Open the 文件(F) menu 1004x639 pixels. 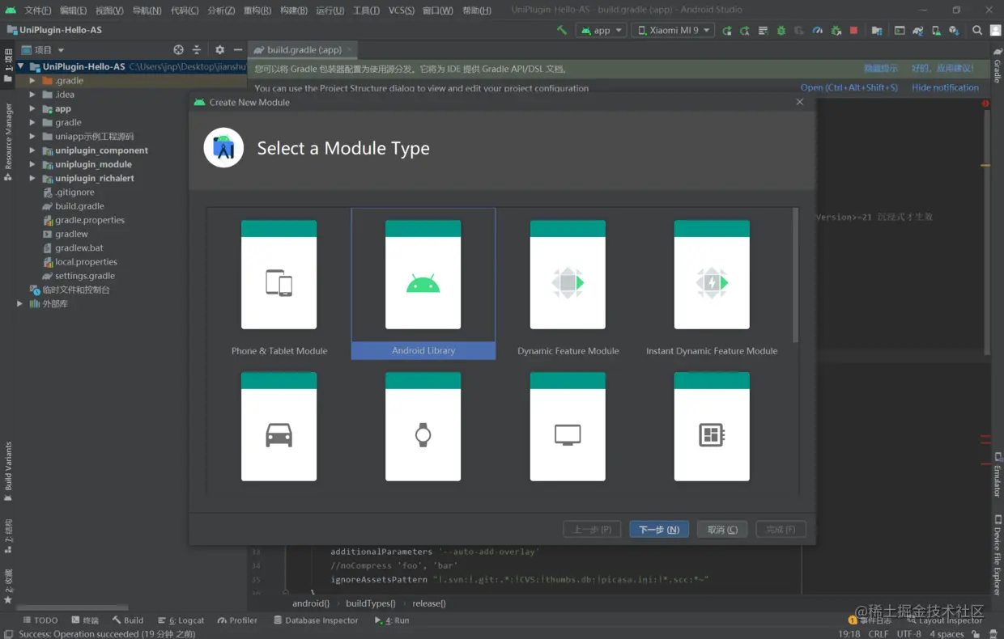(37, 11)
